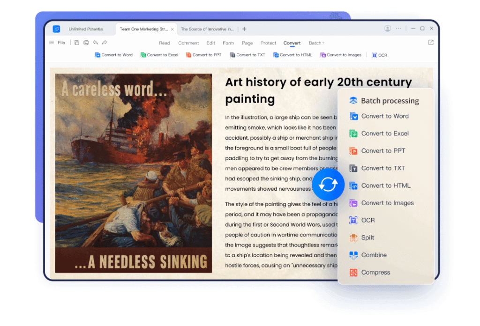Switch to The Source of Innovative tab
Screen dimensions: 480x326
tap(207, 30)
